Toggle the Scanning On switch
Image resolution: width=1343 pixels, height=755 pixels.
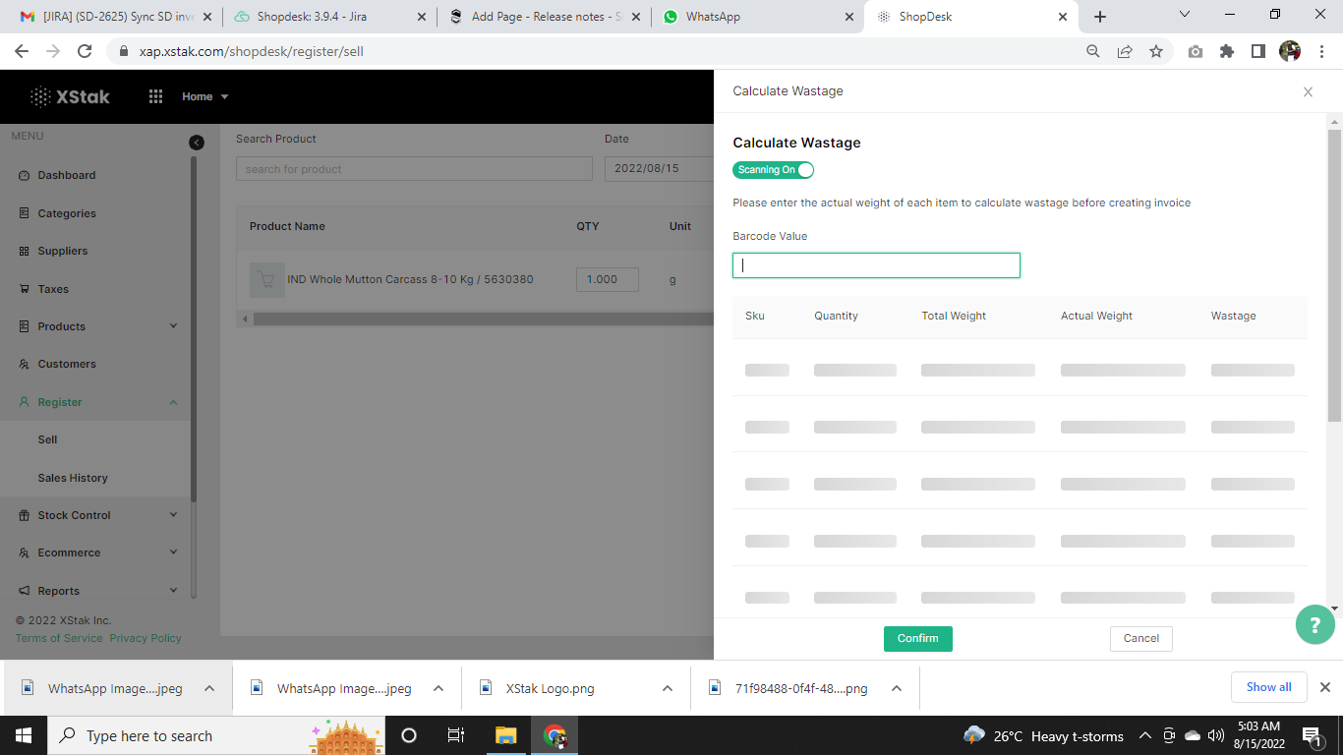coord(773,170)
